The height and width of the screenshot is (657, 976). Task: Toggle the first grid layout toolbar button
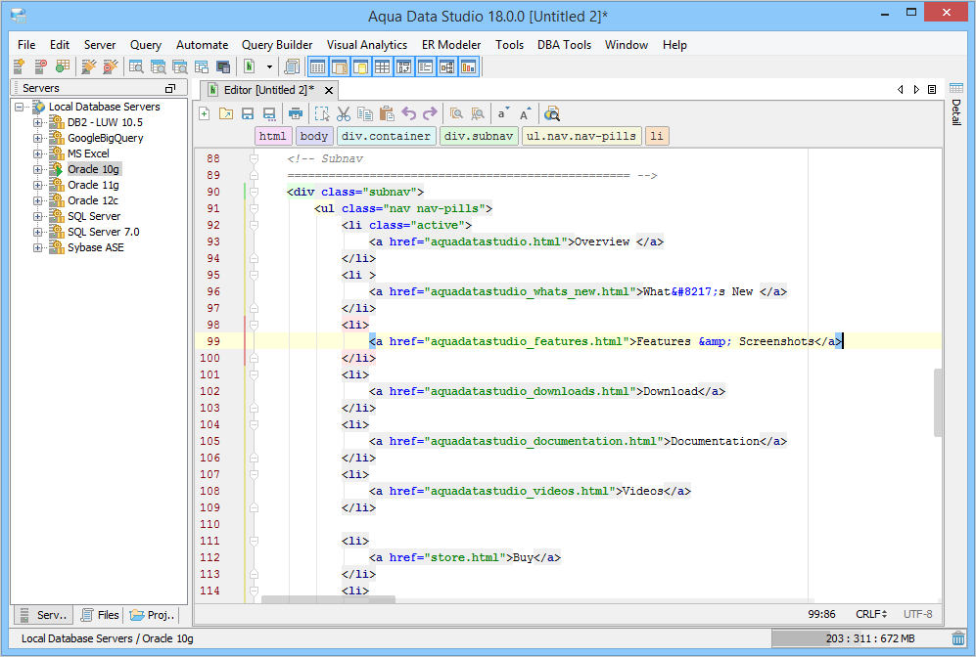317,66
